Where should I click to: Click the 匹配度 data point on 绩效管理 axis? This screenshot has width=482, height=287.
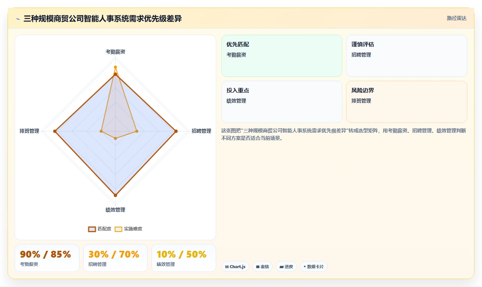tap(115, 195)
